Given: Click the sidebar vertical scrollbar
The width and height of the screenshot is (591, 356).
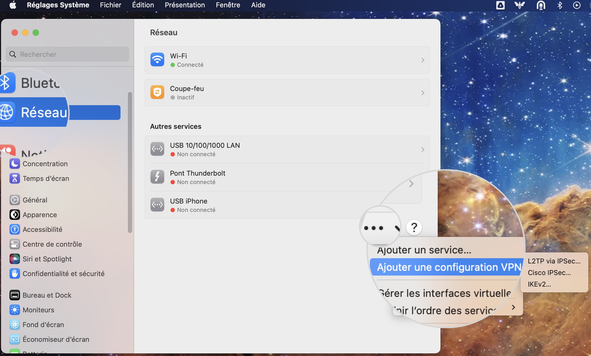Looking at the screenshot, I should coord(130,162).
